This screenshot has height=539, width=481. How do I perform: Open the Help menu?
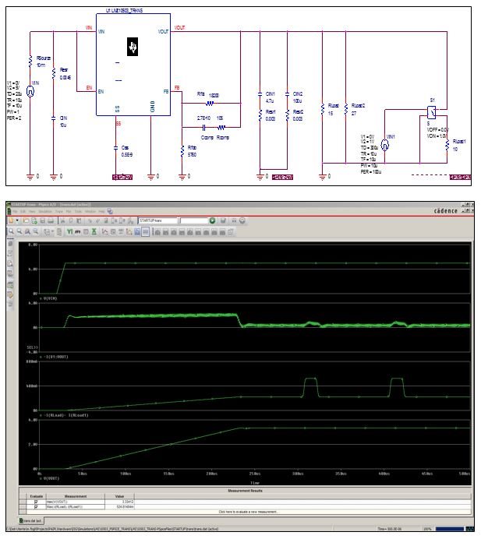coord(102,211)
